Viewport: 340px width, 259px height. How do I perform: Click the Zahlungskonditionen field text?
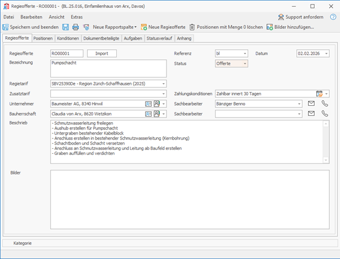pyautogui.click(x=239, y=94)
